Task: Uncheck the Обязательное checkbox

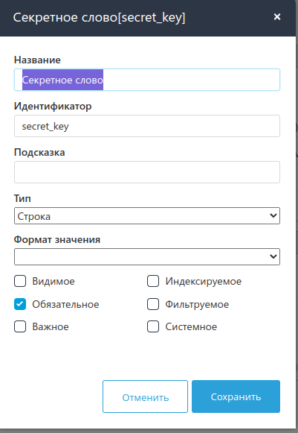Action: coord(20,304)
